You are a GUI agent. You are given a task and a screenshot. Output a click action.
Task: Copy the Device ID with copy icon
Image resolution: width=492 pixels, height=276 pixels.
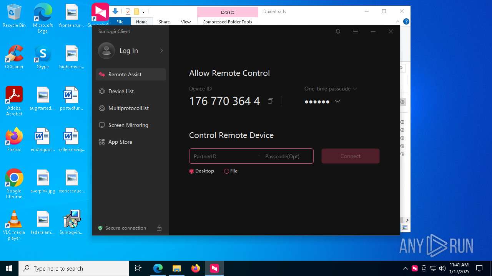pos(271,101)
